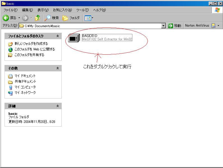Click the Norton AntiVirus toolbar label
This screenshot has height=168, width=223.
(197, 25)
